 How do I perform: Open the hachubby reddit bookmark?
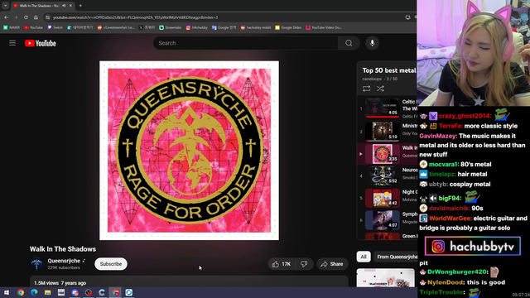click(x=256, y=27)
